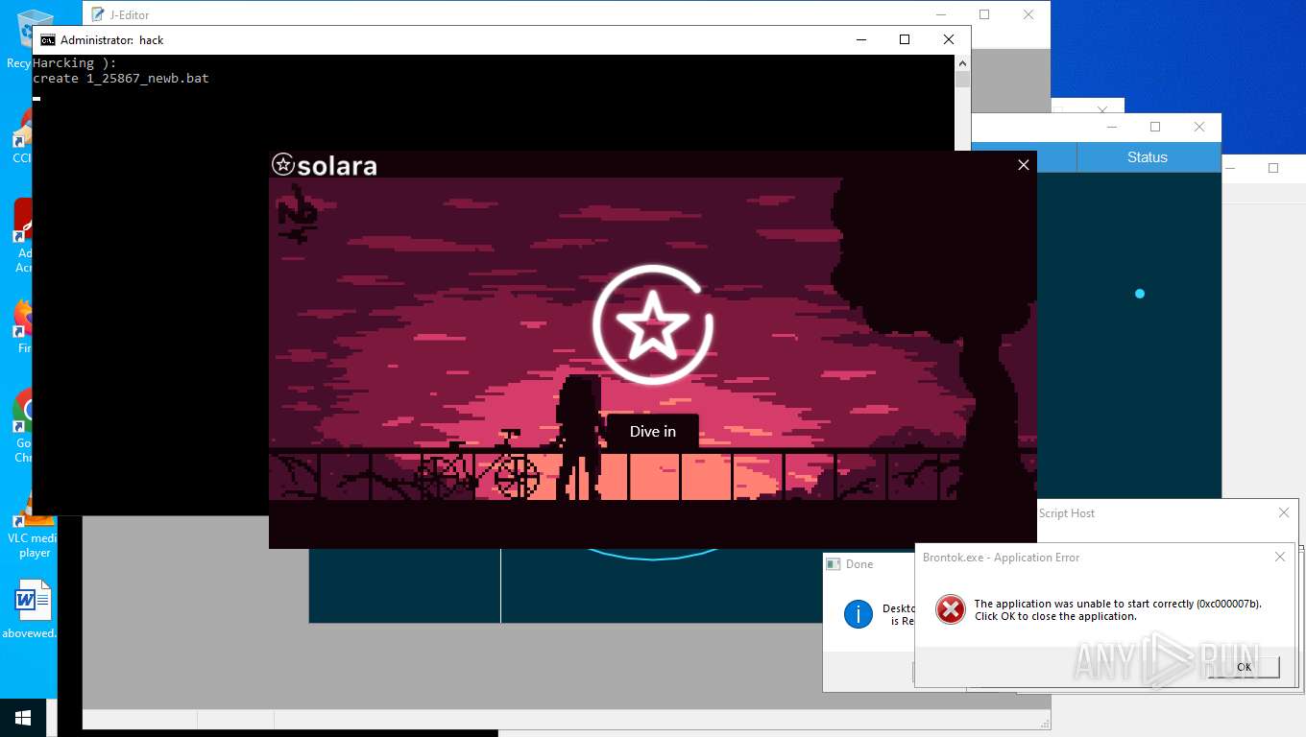This screenshot has width=1306, height=737.
Task: Close the J-Editor window
Action: (x=1028, y=14)
